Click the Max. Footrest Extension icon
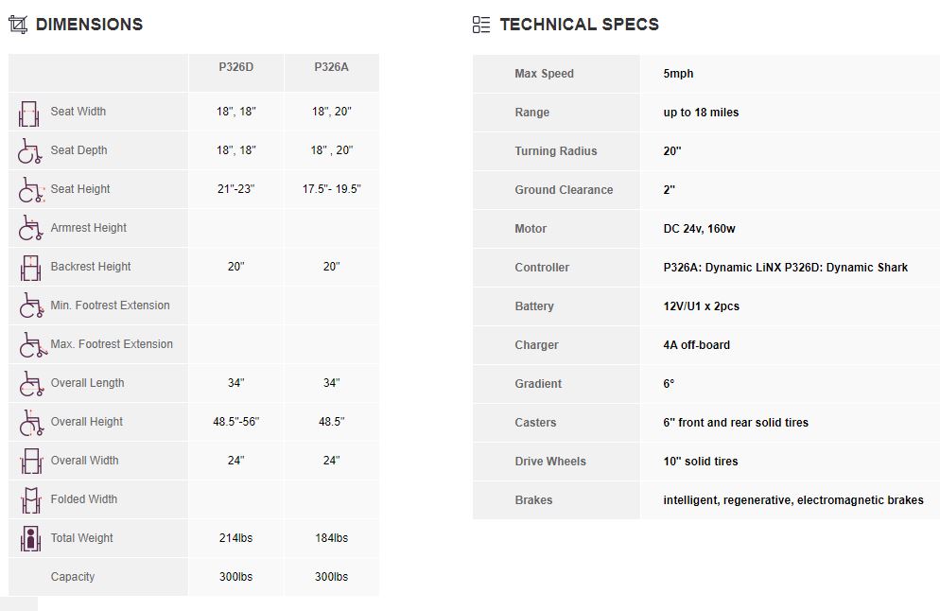 click(30, 345)
